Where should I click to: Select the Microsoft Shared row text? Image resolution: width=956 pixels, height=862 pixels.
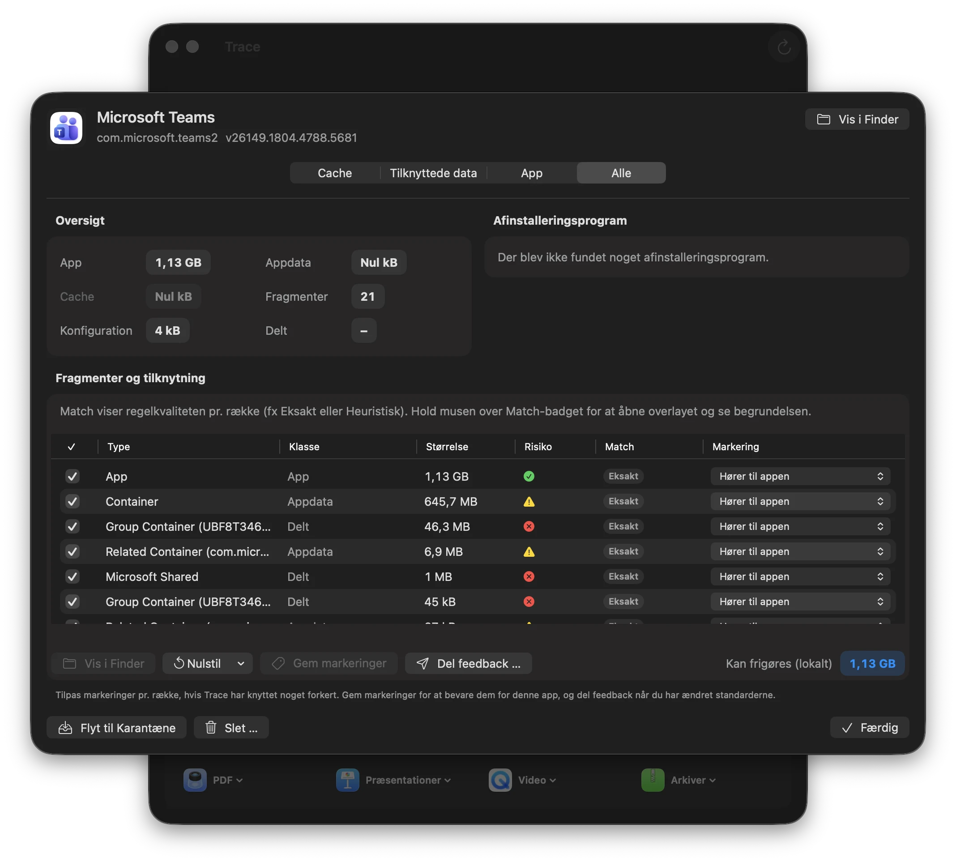pyautogui.click(x=152, y=576)
